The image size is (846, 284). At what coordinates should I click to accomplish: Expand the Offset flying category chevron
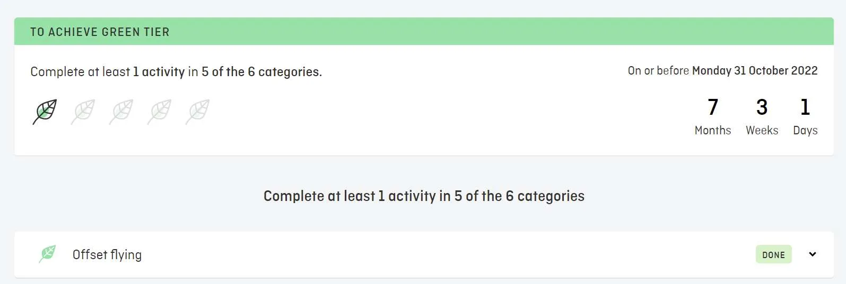[812, 254]
